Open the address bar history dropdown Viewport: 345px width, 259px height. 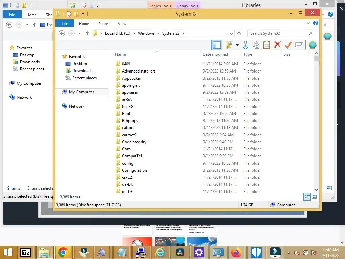[x=231, y=33]
